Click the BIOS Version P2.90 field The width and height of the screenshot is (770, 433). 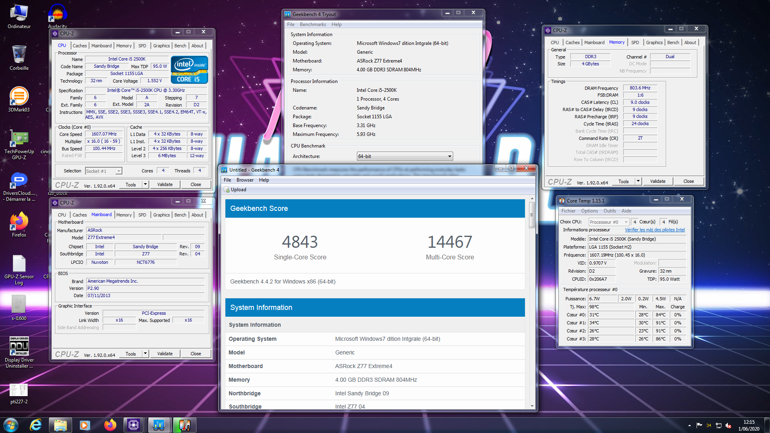point(146,288)
